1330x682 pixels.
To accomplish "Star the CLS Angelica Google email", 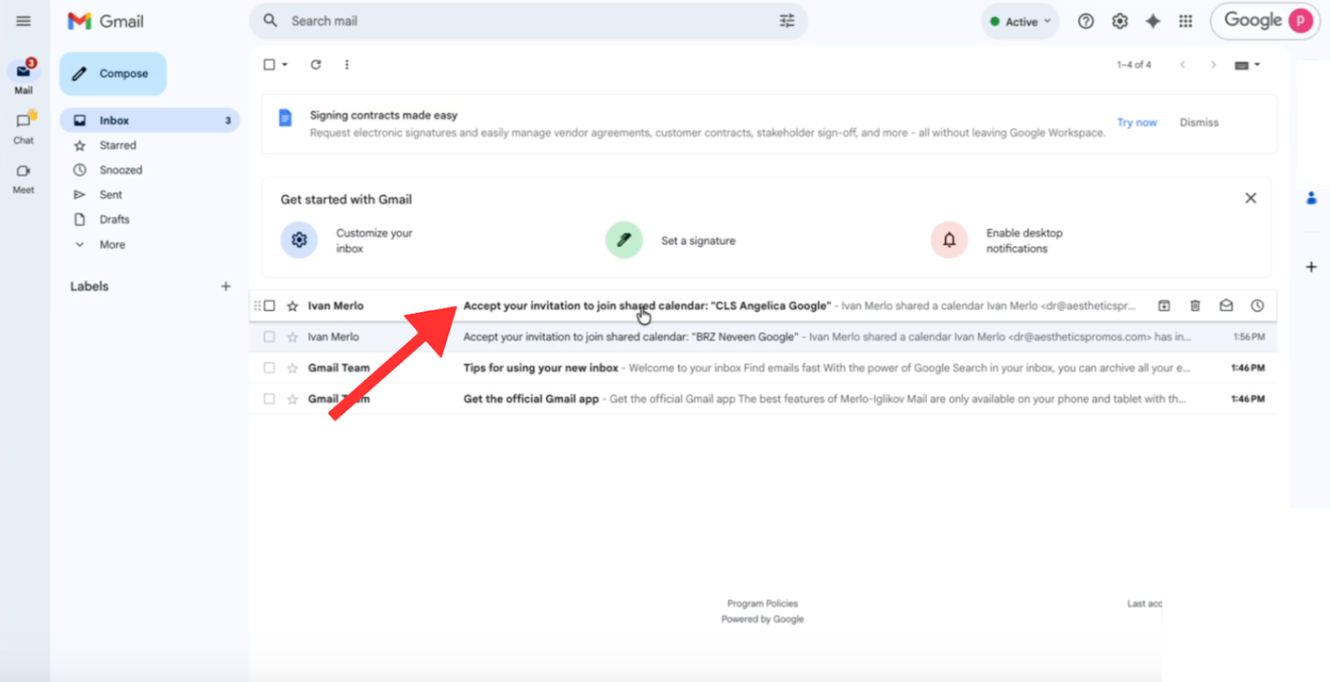I will 293,307.
